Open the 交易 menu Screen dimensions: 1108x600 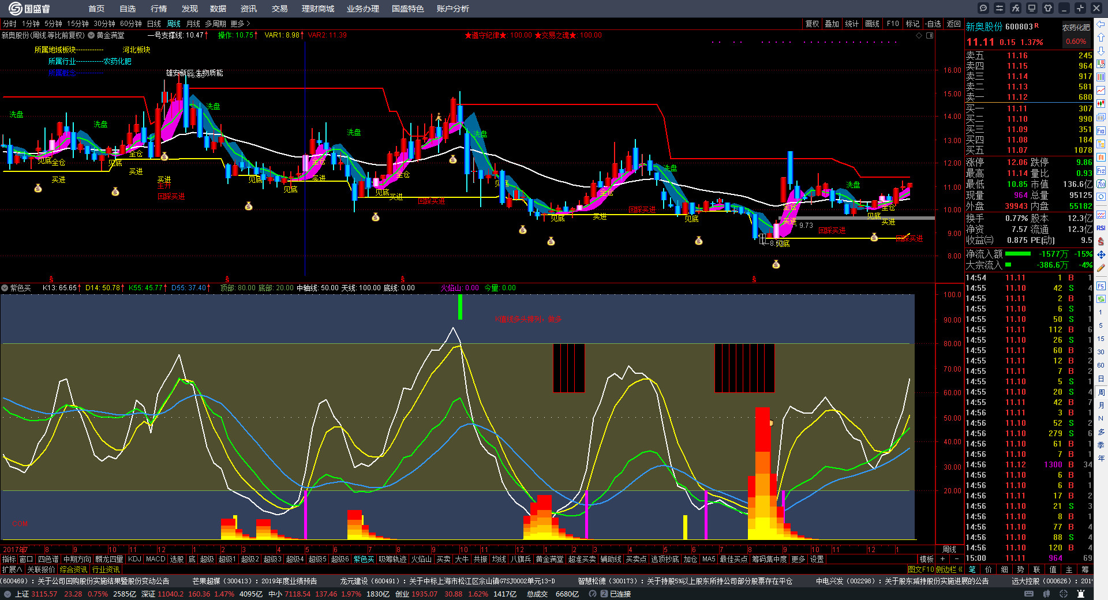(279, 9)
